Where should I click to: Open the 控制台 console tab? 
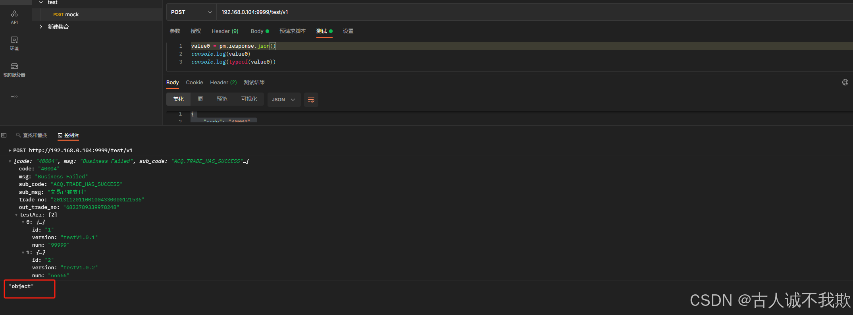tap(68, 135)
